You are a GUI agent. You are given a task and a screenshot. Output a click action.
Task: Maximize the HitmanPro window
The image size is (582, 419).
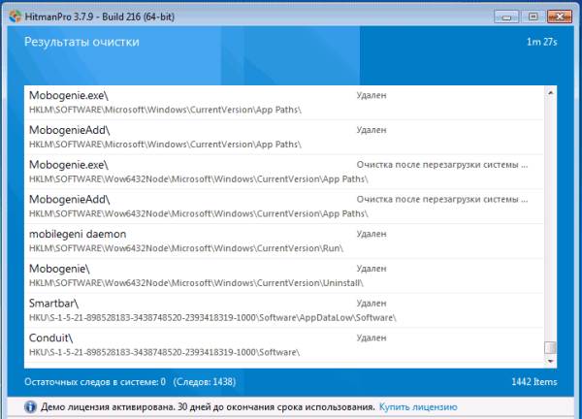pos(533,16)
